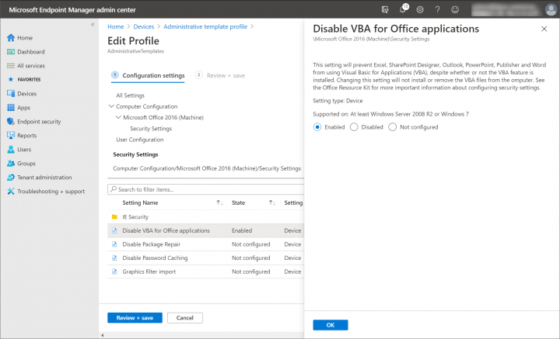The width and height of the screenshot is (560, 339).
Task: Click the Disable Password Caching setting name
Action: [x=155, y=258]
